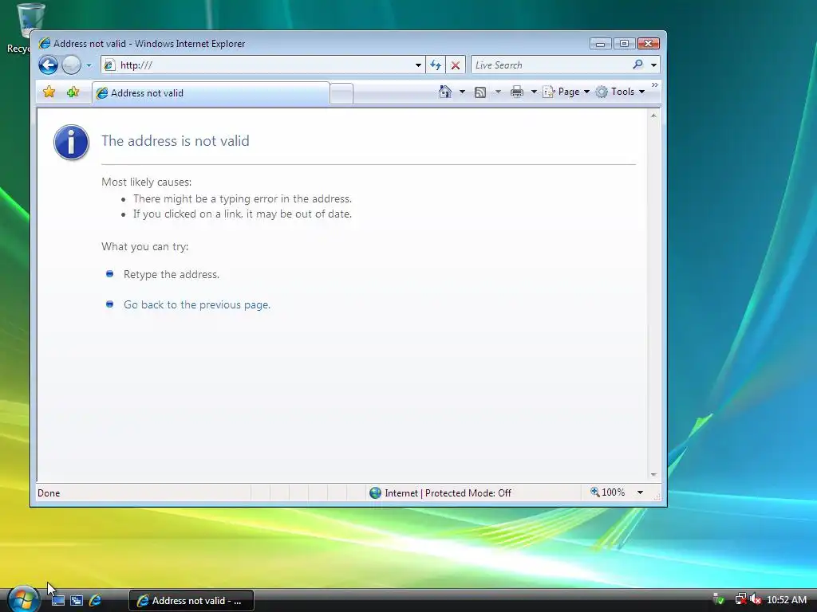The width and height of the screenshot is (817, 612).
Task: Open the Windows Start orb
Action: (23, 599)
